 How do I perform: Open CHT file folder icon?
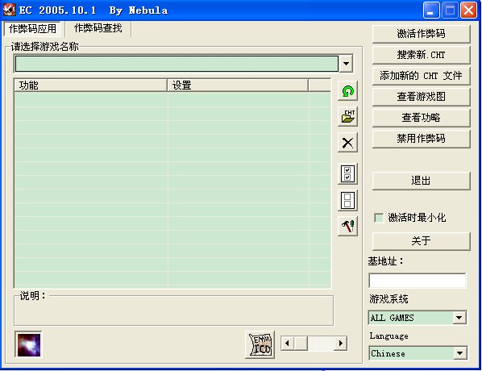347,116
